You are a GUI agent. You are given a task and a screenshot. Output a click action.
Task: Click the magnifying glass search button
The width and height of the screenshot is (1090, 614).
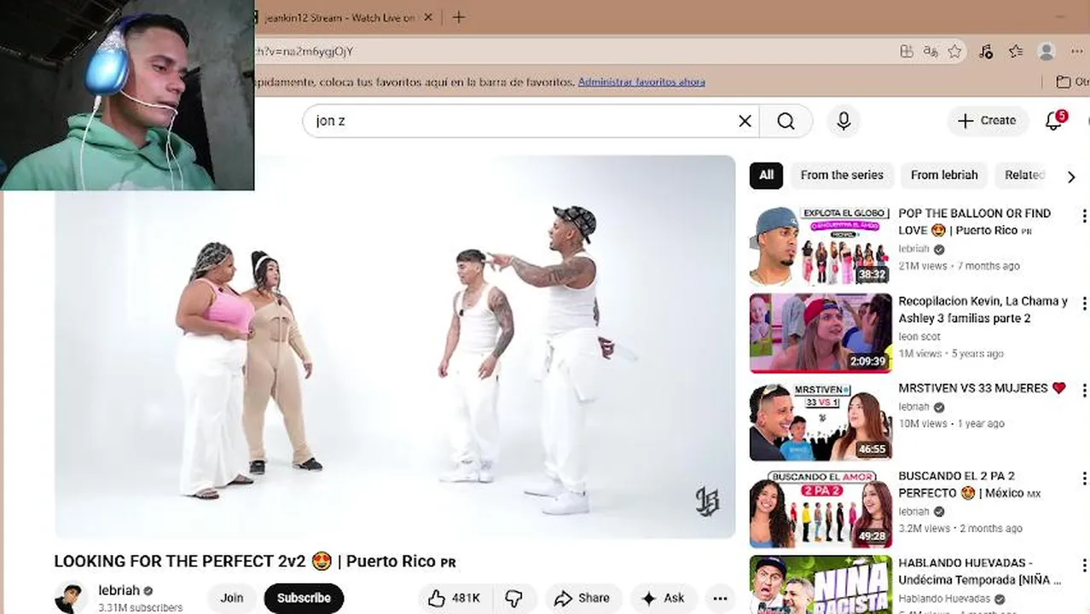(786, 121)
